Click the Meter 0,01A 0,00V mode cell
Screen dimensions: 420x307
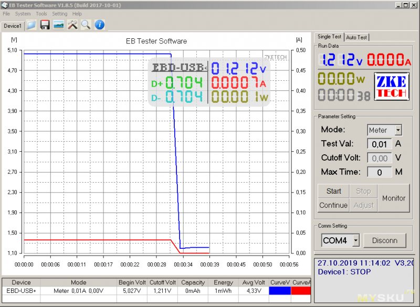point(78,291)
